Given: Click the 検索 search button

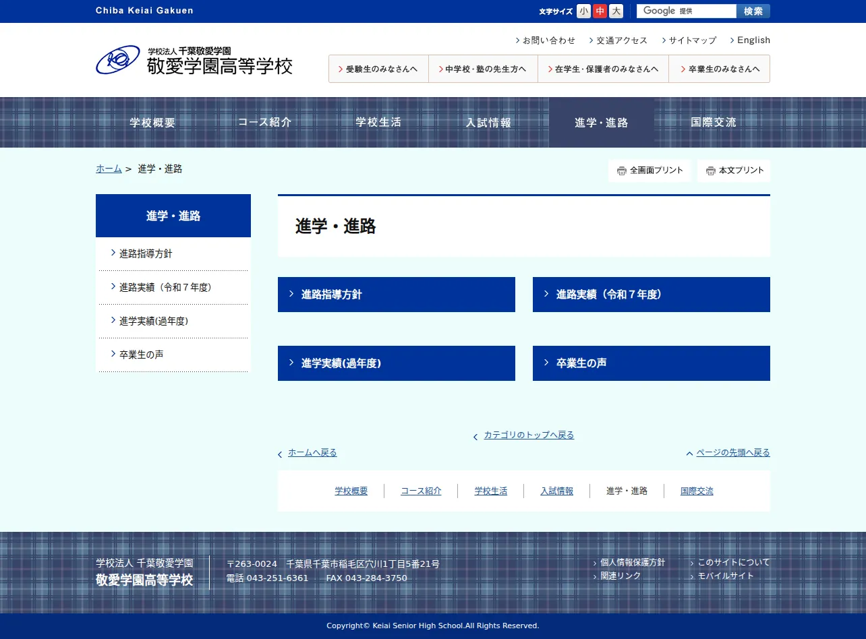Looking at the screenshot, I should (x=753, y=11).
